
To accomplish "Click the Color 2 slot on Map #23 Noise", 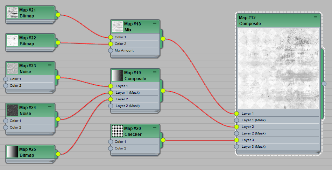I will coord(5,86).
